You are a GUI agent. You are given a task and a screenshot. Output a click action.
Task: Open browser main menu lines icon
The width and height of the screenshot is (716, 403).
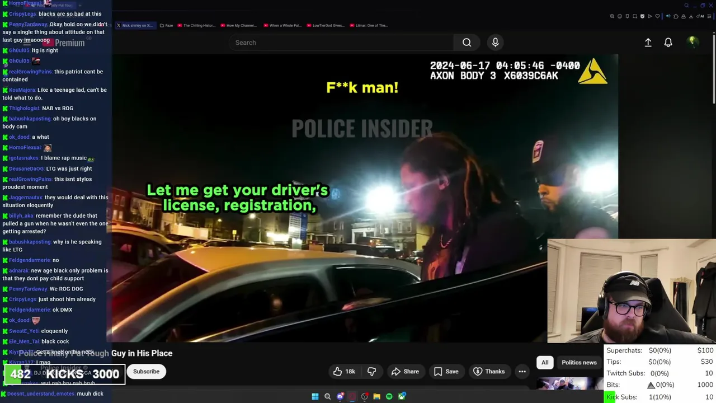coord(709,16)
